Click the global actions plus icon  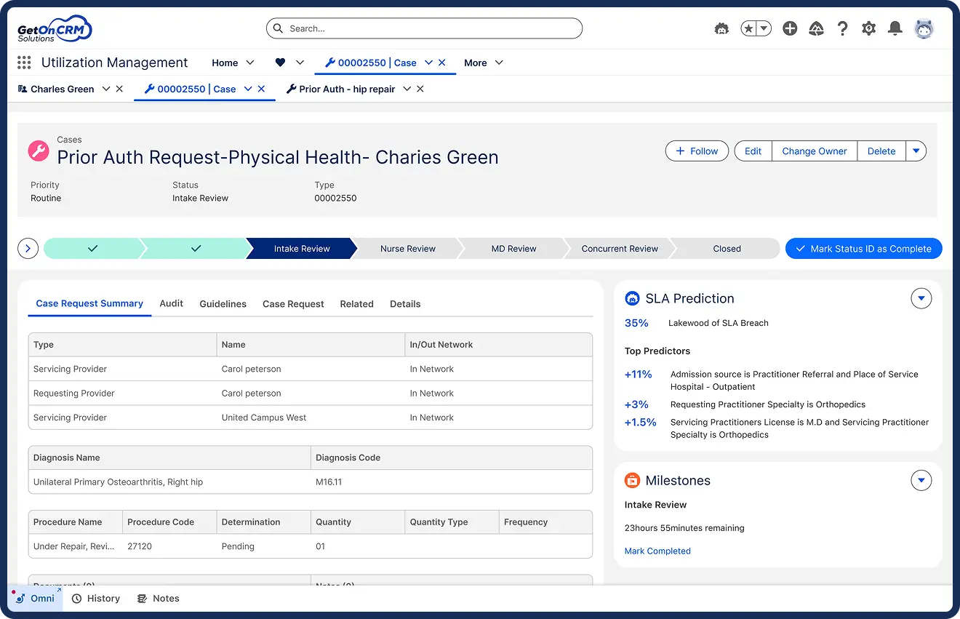click(790, 28)
